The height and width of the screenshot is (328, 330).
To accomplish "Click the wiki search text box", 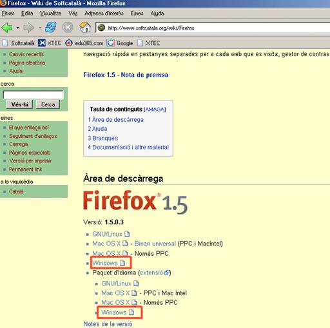I will [34, 95].
